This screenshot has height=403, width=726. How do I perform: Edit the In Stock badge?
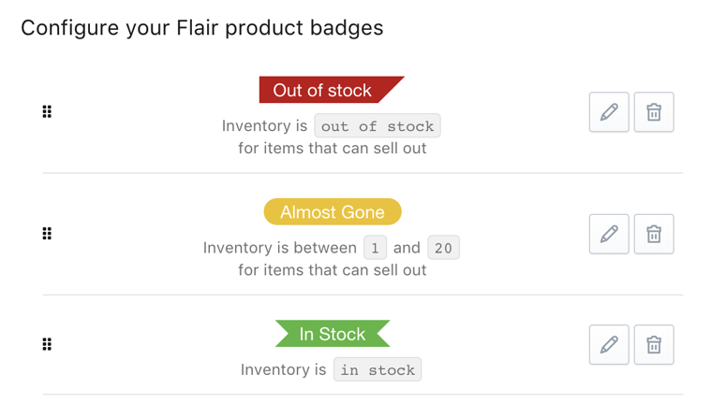(x=609, y=345)
